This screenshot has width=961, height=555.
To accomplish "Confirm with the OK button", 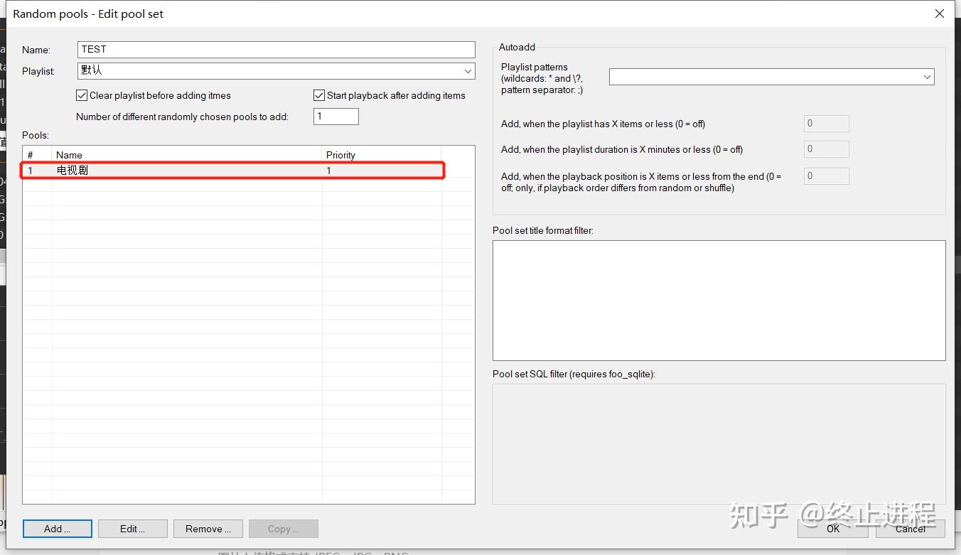I will coord(832,529).
